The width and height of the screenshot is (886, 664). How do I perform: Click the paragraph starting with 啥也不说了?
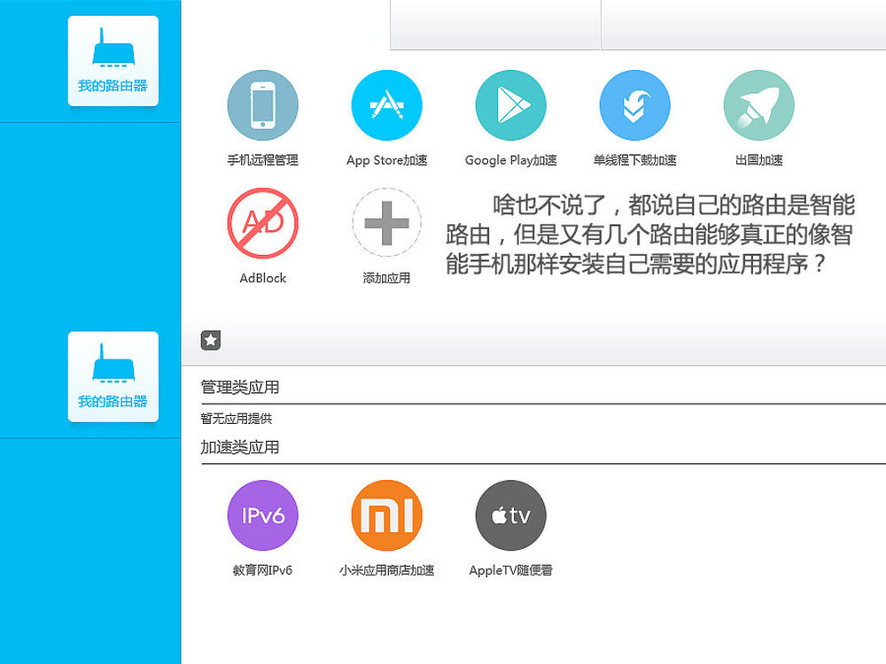(x=649, y=235)
